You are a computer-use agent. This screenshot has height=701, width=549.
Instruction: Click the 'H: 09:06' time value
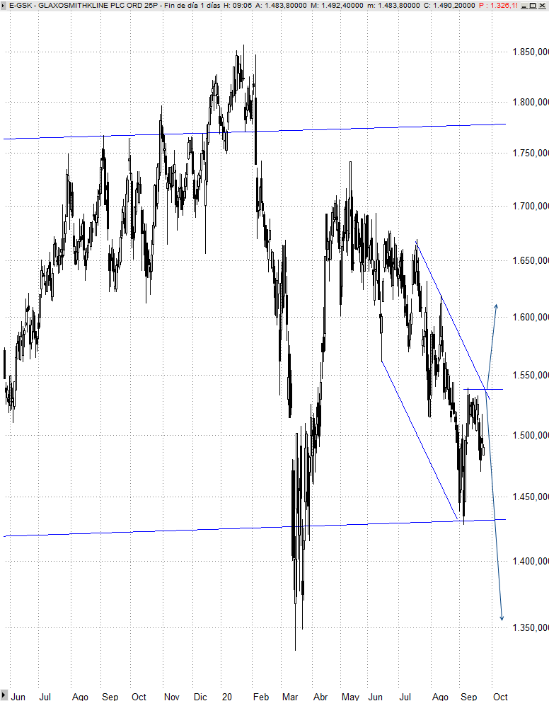click(238, 6)
